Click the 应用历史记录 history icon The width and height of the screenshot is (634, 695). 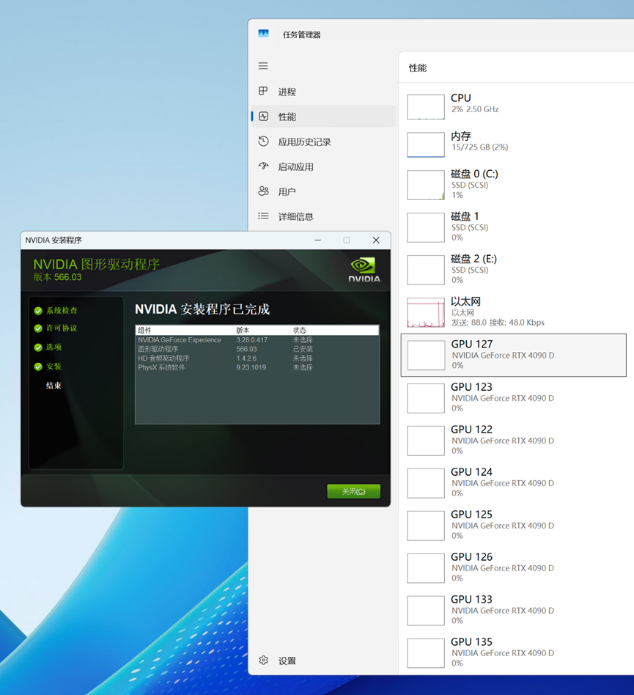click(x=263, y=141)
